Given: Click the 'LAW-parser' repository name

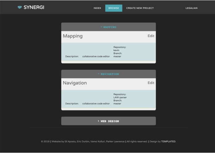Looking at the screenshot, I should 120,98.
